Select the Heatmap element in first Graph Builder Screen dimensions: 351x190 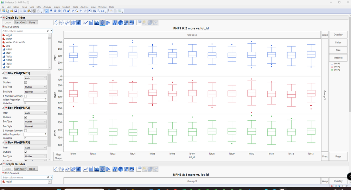115,23
